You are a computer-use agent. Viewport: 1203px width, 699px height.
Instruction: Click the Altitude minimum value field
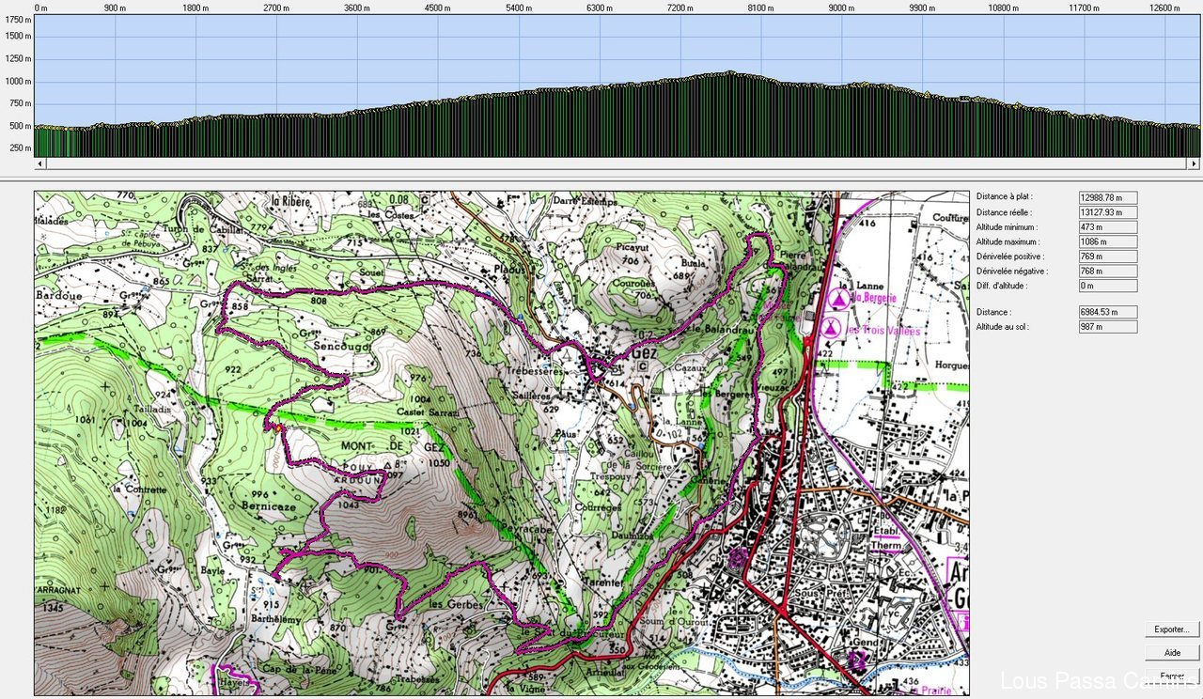(1108, 227)
